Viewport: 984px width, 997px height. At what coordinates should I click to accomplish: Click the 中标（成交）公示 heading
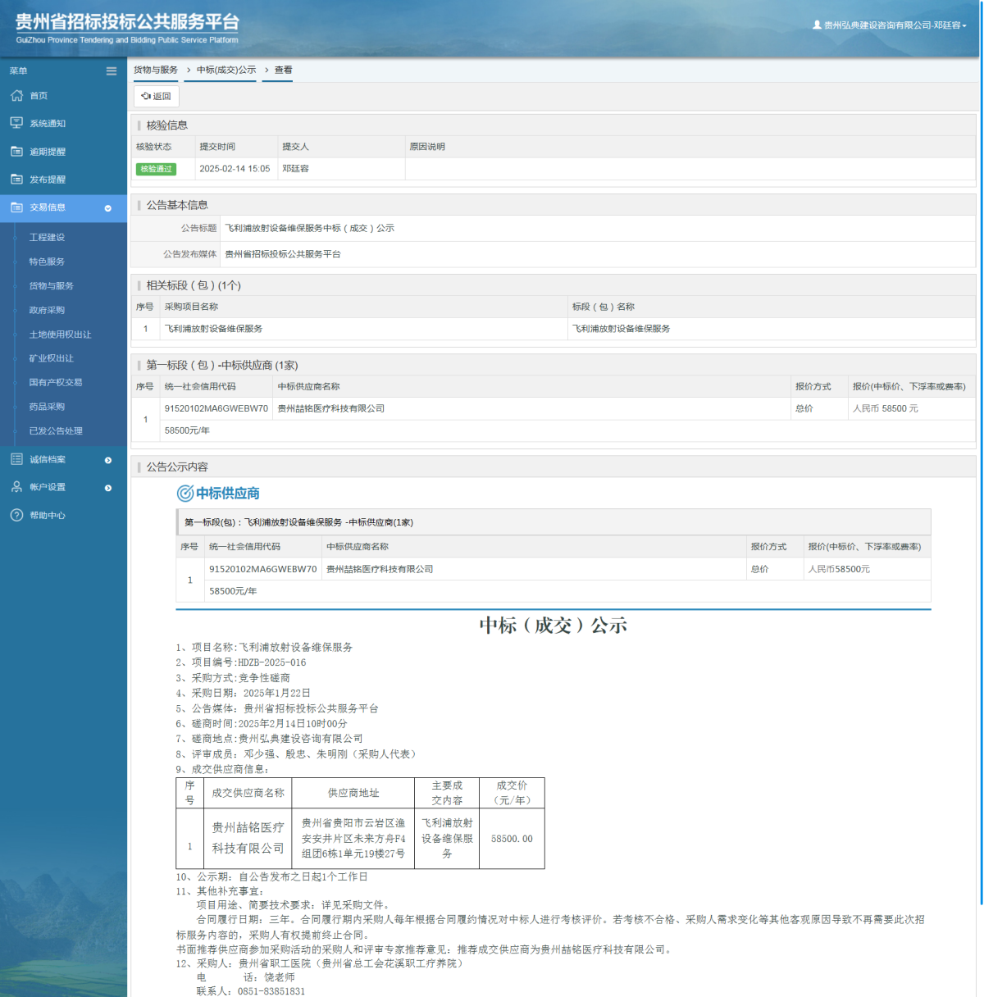pos(553,626)
